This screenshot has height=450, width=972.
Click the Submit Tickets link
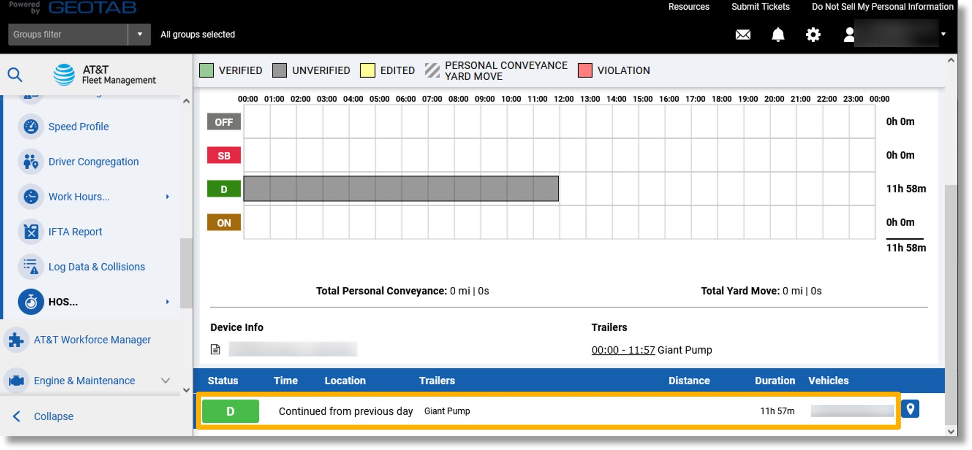click(x=760, y=7)
